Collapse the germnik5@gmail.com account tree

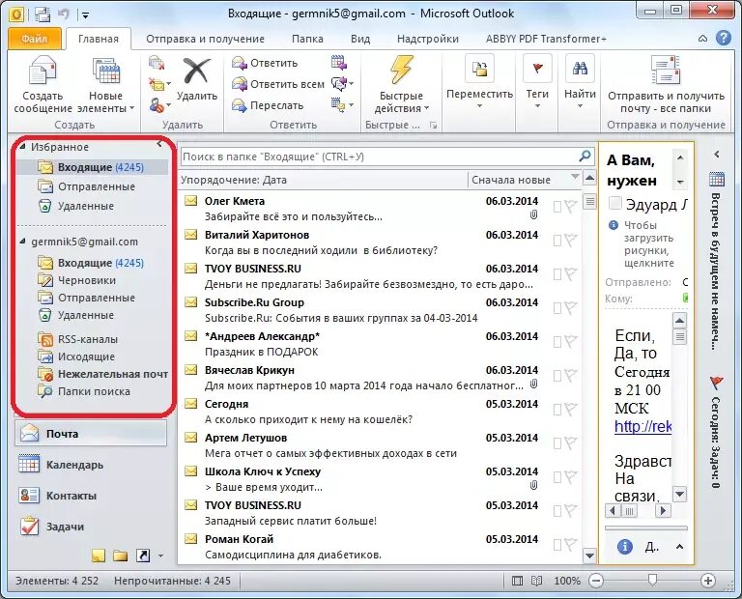tap(23, 242)
